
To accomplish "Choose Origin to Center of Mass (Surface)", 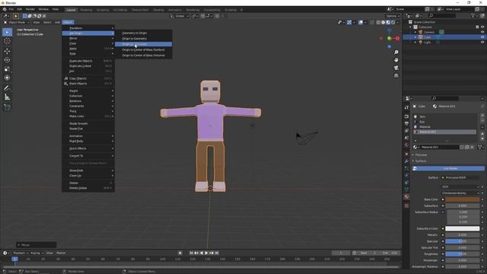I will pyautogui.click(x=143, y=49).
